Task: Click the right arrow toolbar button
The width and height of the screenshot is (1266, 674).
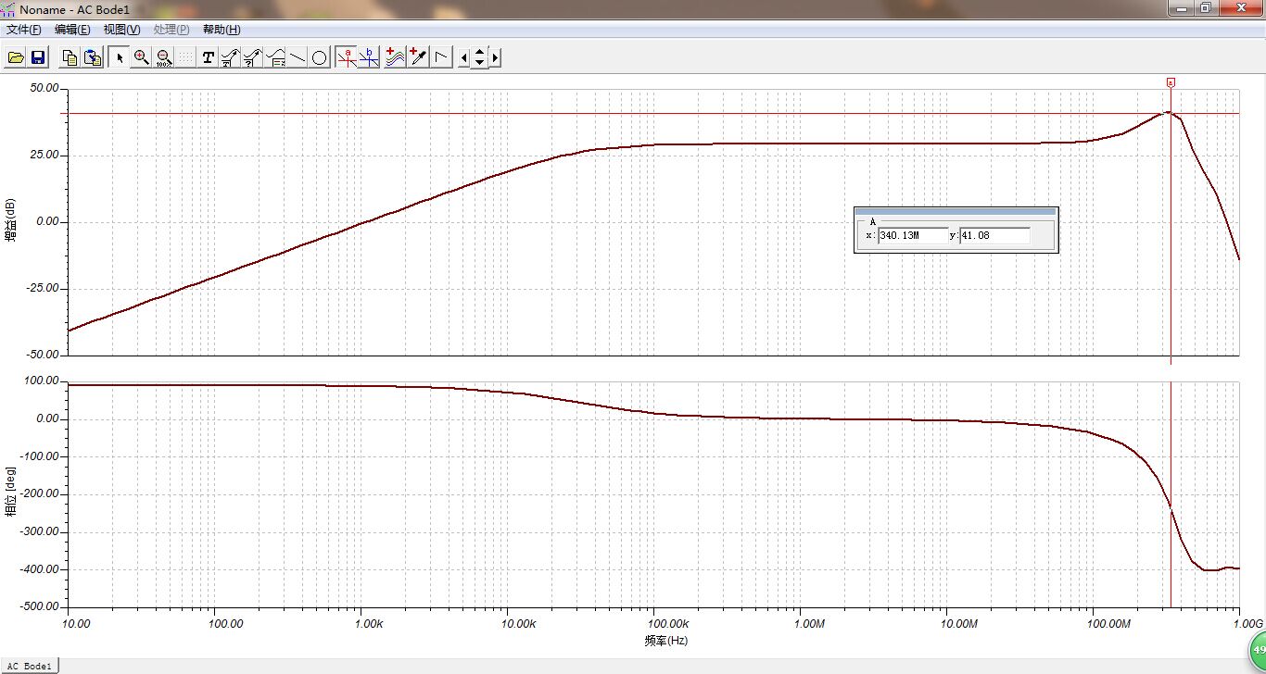Action: 496,57
